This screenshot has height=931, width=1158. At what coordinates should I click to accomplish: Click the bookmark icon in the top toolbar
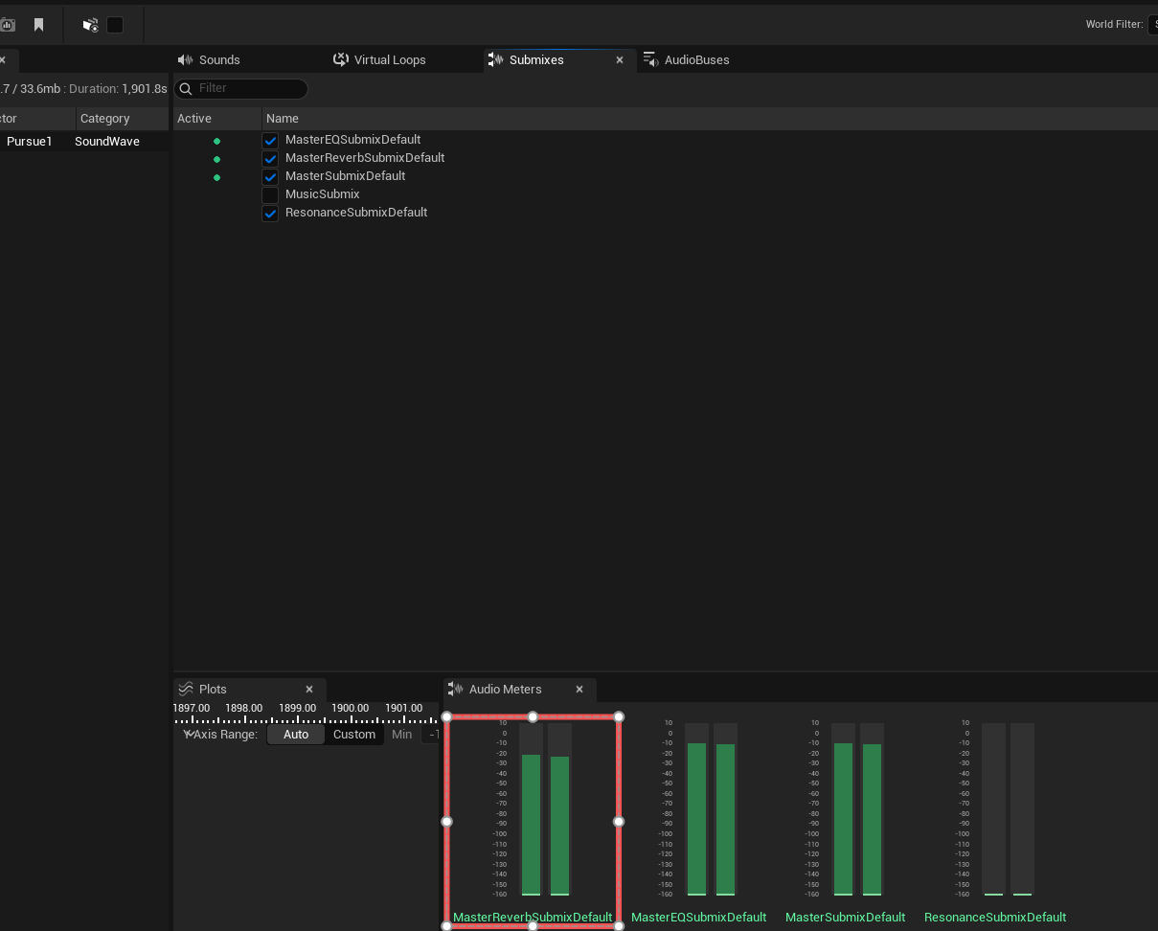38,24
